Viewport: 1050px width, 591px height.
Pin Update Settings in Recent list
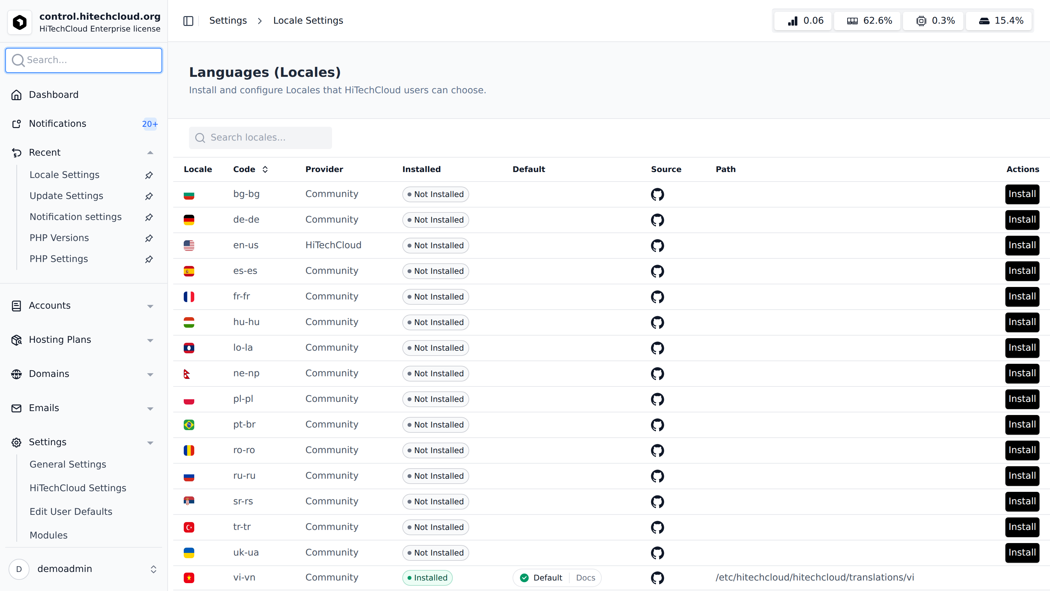[x=149, y=196]
